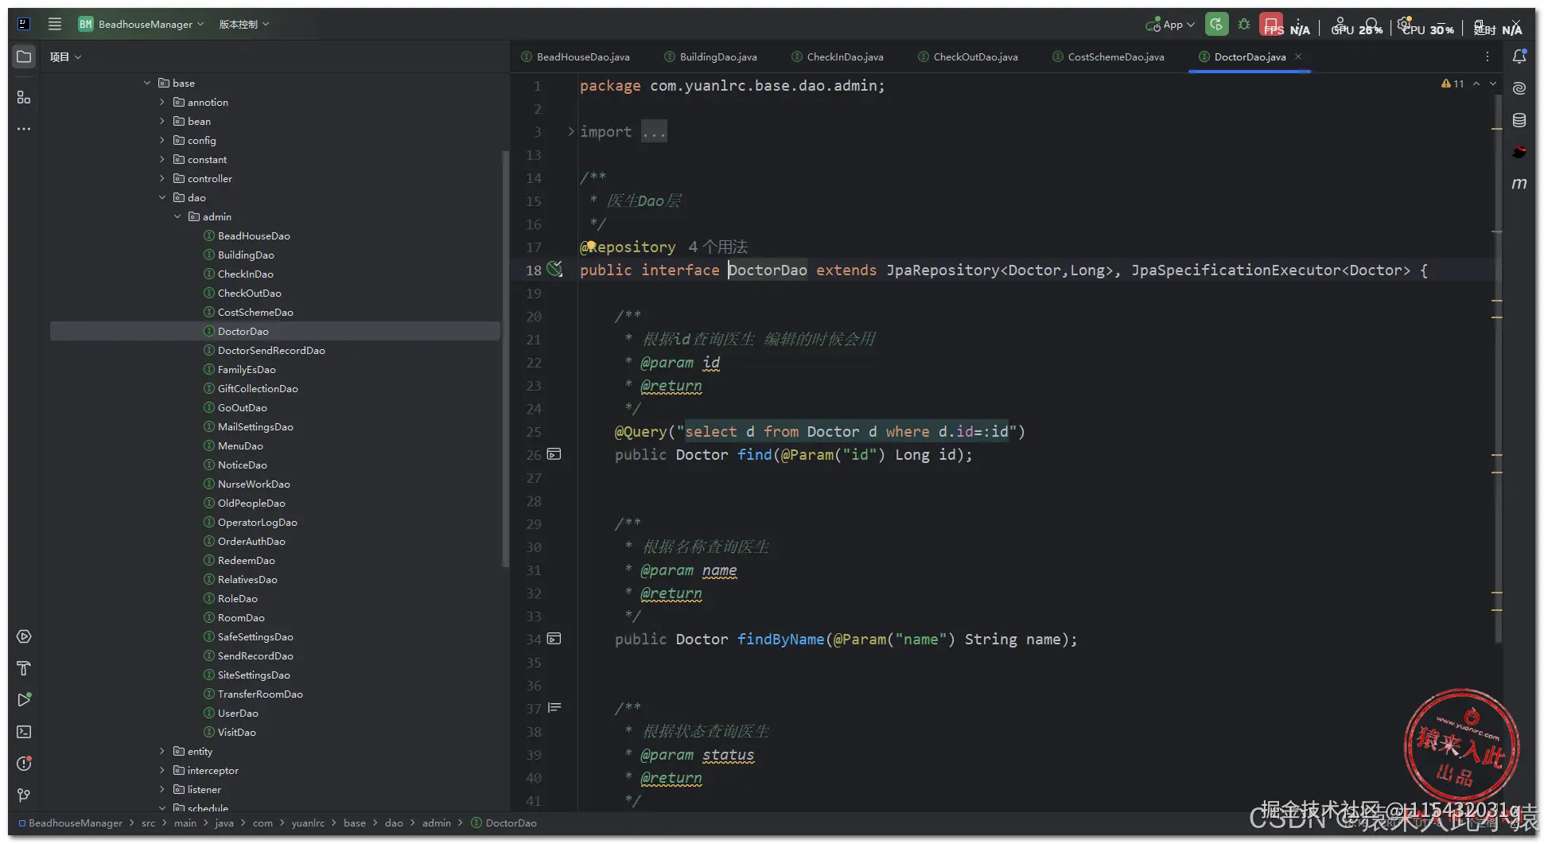The width and height of the screenshot is (1544, 844).
Task: Open the Build hammer tool window
Action: click(x=24, y=668)
